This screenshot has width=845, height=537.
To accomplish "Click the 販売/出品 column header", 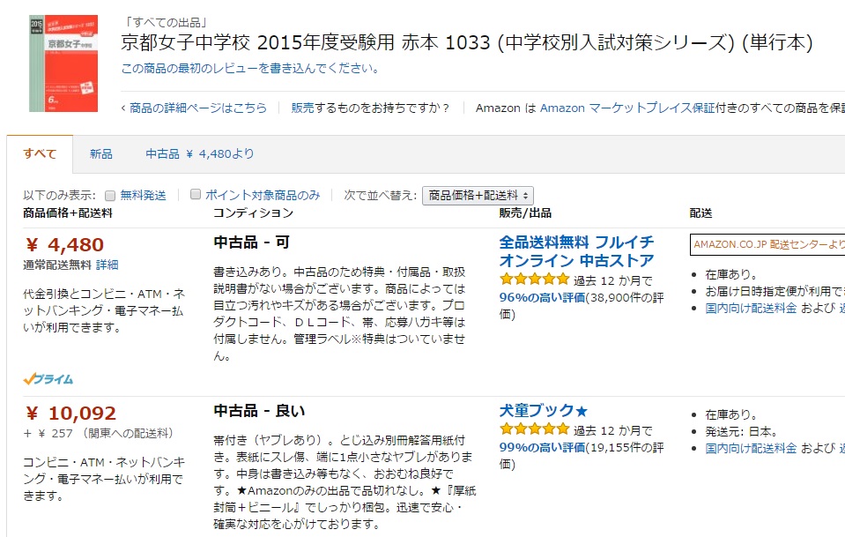I will coord(525,213).
